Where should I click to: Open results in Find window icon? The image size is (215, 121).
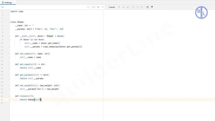pyautogui.click(x=147, y=7)
